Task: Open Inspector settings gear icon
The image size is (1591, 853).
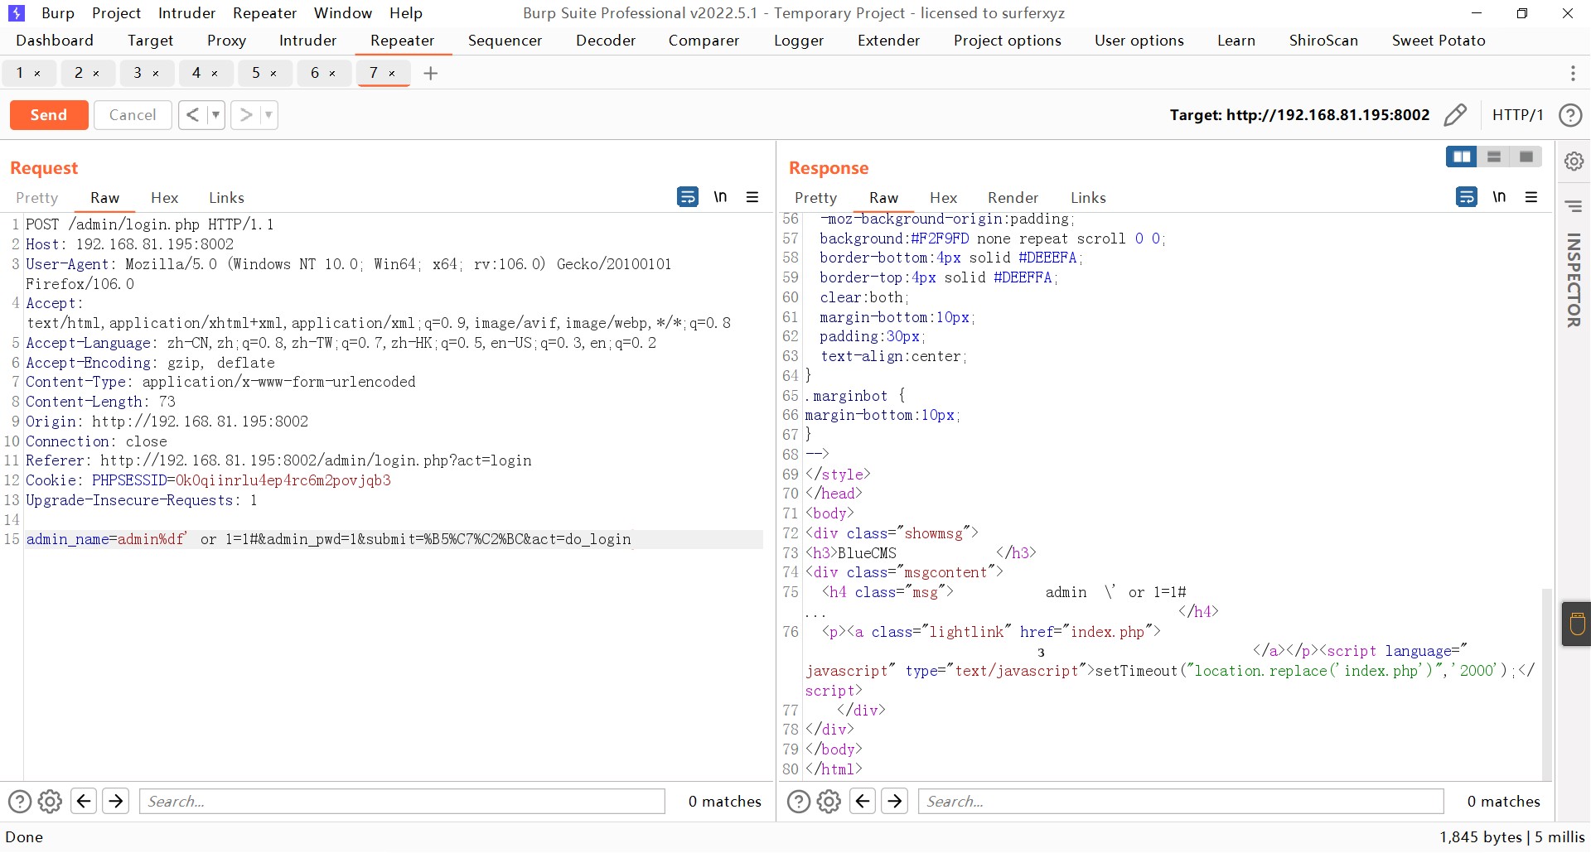Action: [x=1574, y=161]
